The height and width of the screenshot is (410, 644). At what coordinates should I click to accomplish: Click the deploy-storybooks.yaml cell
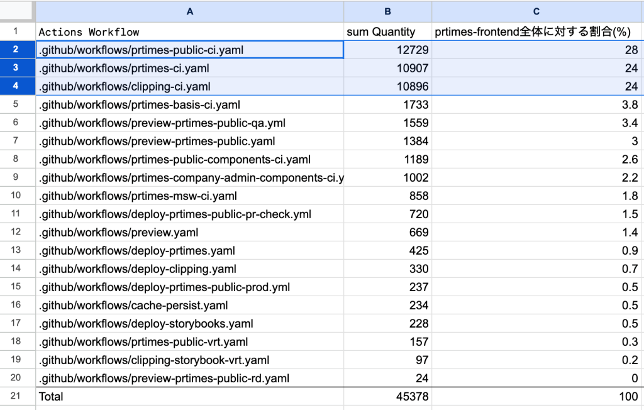point(189,324)
